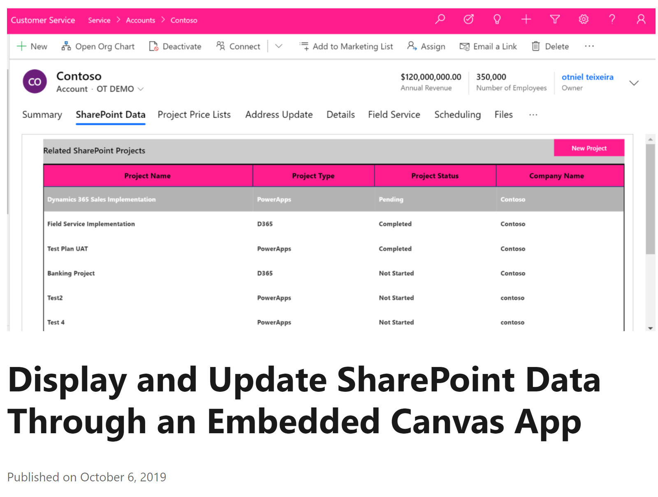Viewport: 658px width, 497px height.
Task: Switch to the Field Service tab
Action: coord(394,115)
